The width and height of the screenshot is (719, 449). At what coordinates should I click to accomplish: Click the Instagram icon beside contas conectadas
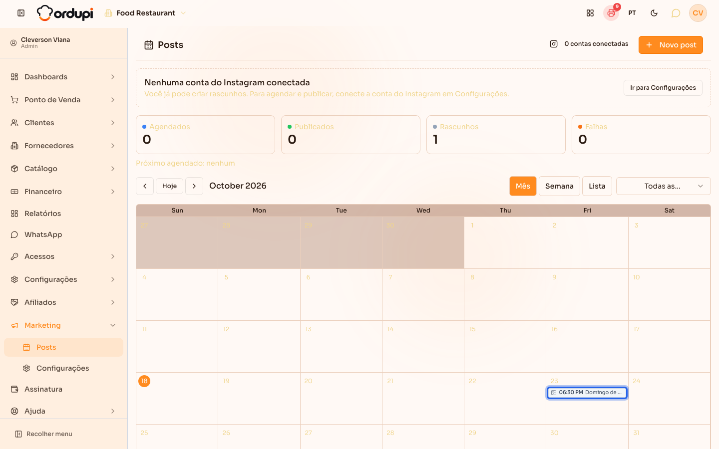tap(554, 44)
